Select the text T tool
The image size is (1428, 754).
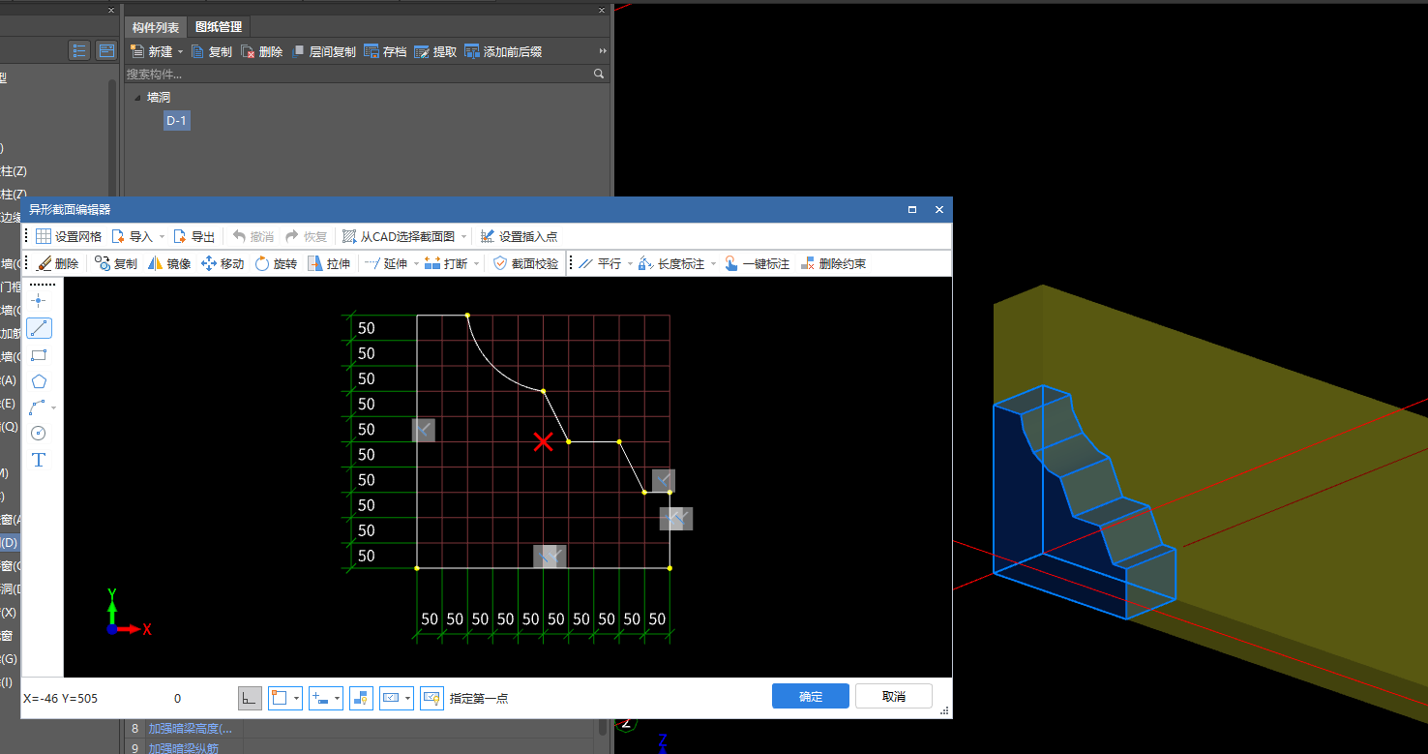(39, 460)
